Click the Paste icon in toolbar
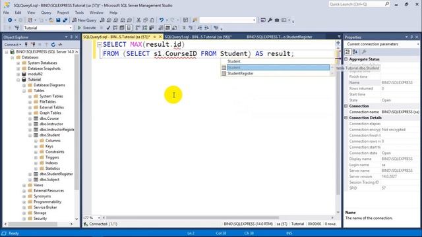The image size is (422, 237). [152, 20]
